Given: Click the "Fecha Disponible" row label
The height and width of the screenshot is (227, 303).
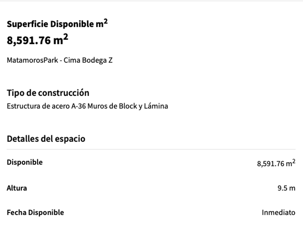Looking at the screenshot, I should click(35, 213).
